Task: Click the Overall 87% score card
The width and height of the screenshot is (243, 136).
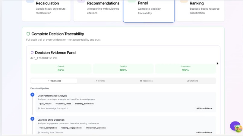Action: [61, 68]
